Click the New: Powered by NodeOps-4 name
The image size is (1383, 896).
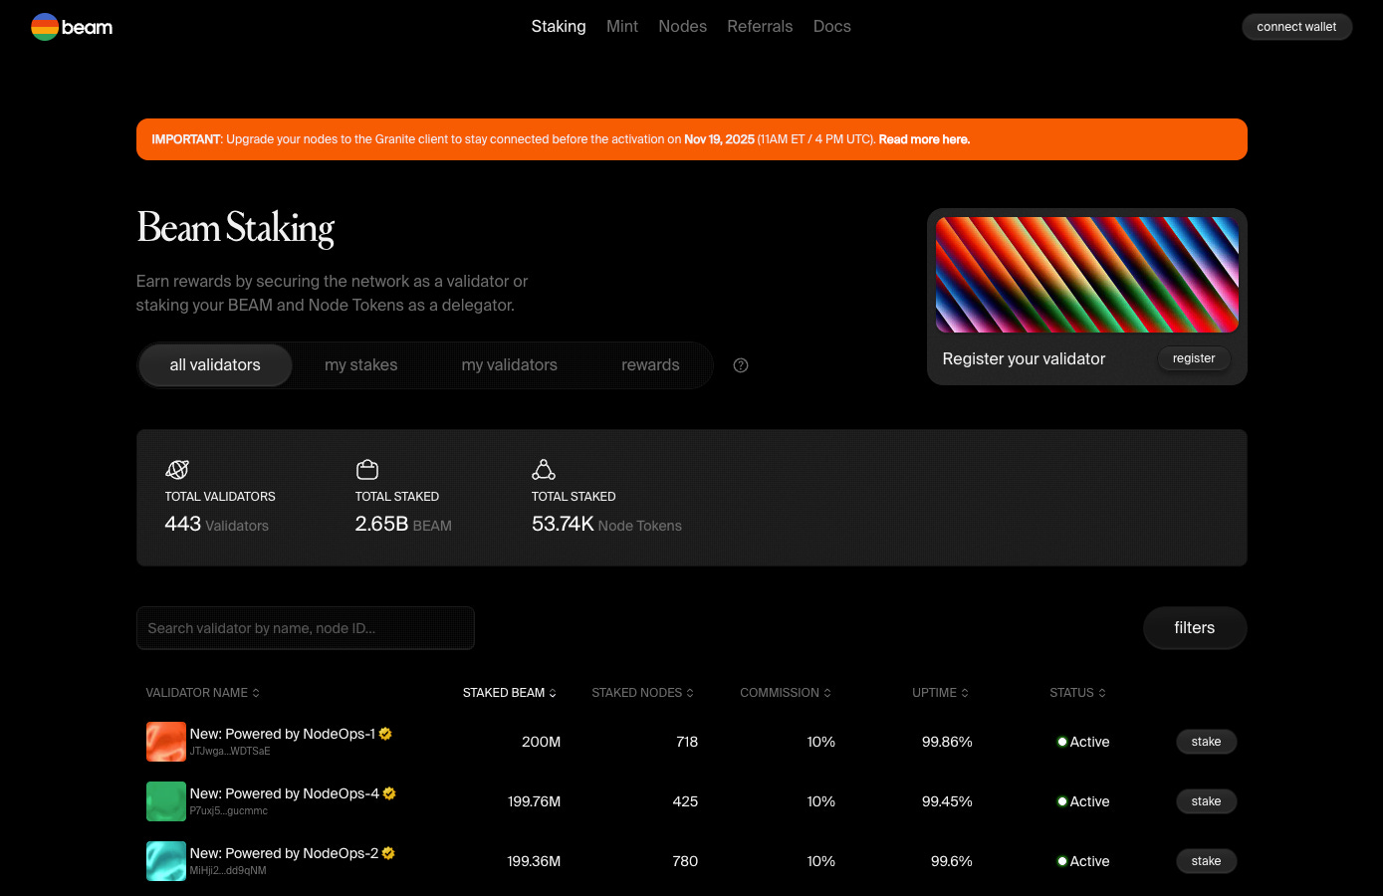(285, 793)
